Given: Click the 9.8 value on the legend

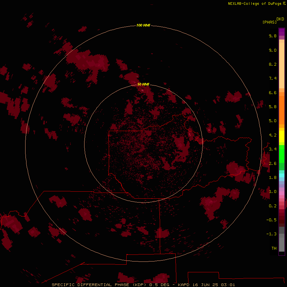Looking at the screenshot, I should (x=273, y=36).
